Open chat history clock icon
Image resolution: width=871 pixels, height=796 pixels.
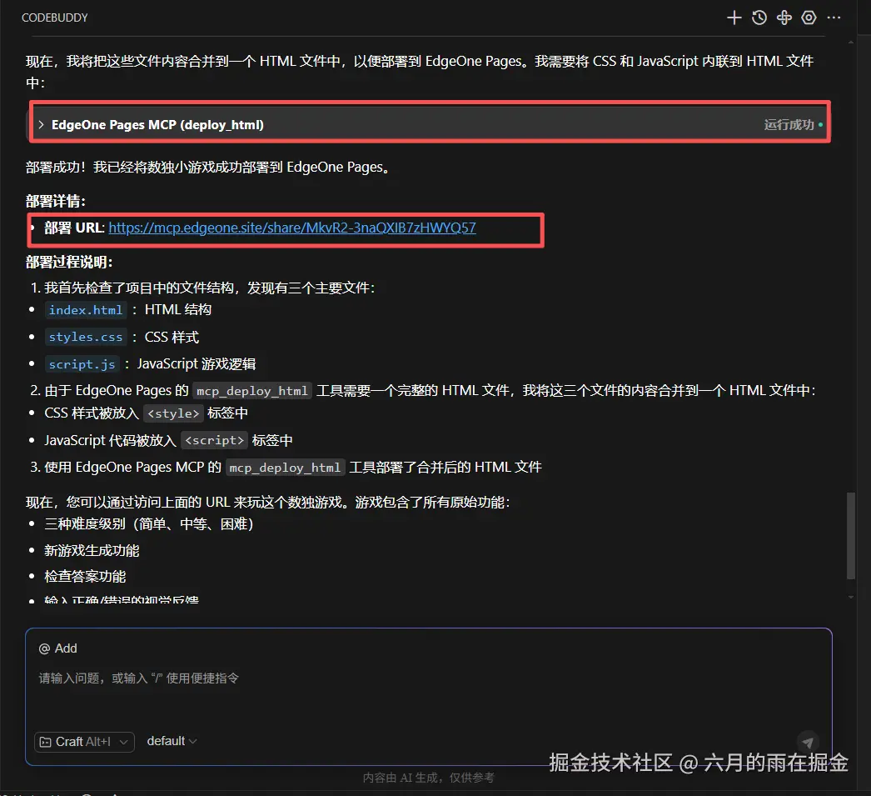tap(759, 18)
